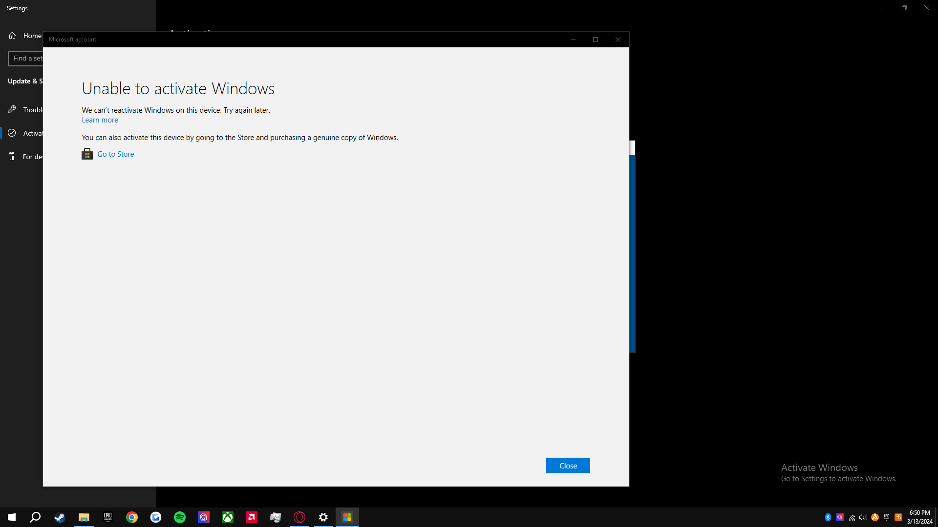Select Activation in the Settings sidebar
Screen dimensions: 938x527
(29, 133)
